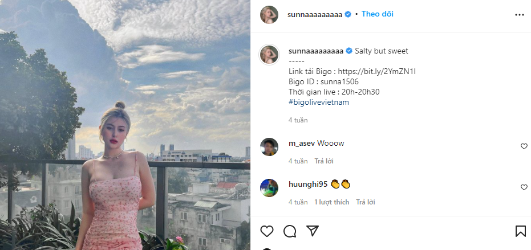Click the post photo
Image resolution: width=531 pixels, height=250 pixels.
[125, 125]
